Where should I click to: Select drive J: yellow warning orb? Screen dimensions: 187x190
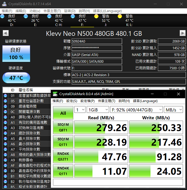tap(96, 16)
